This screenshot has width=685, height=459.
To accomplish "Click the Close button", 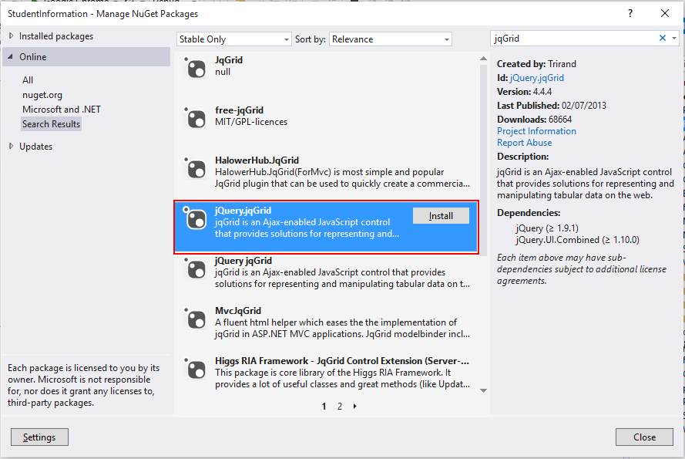I will [644, 437].
